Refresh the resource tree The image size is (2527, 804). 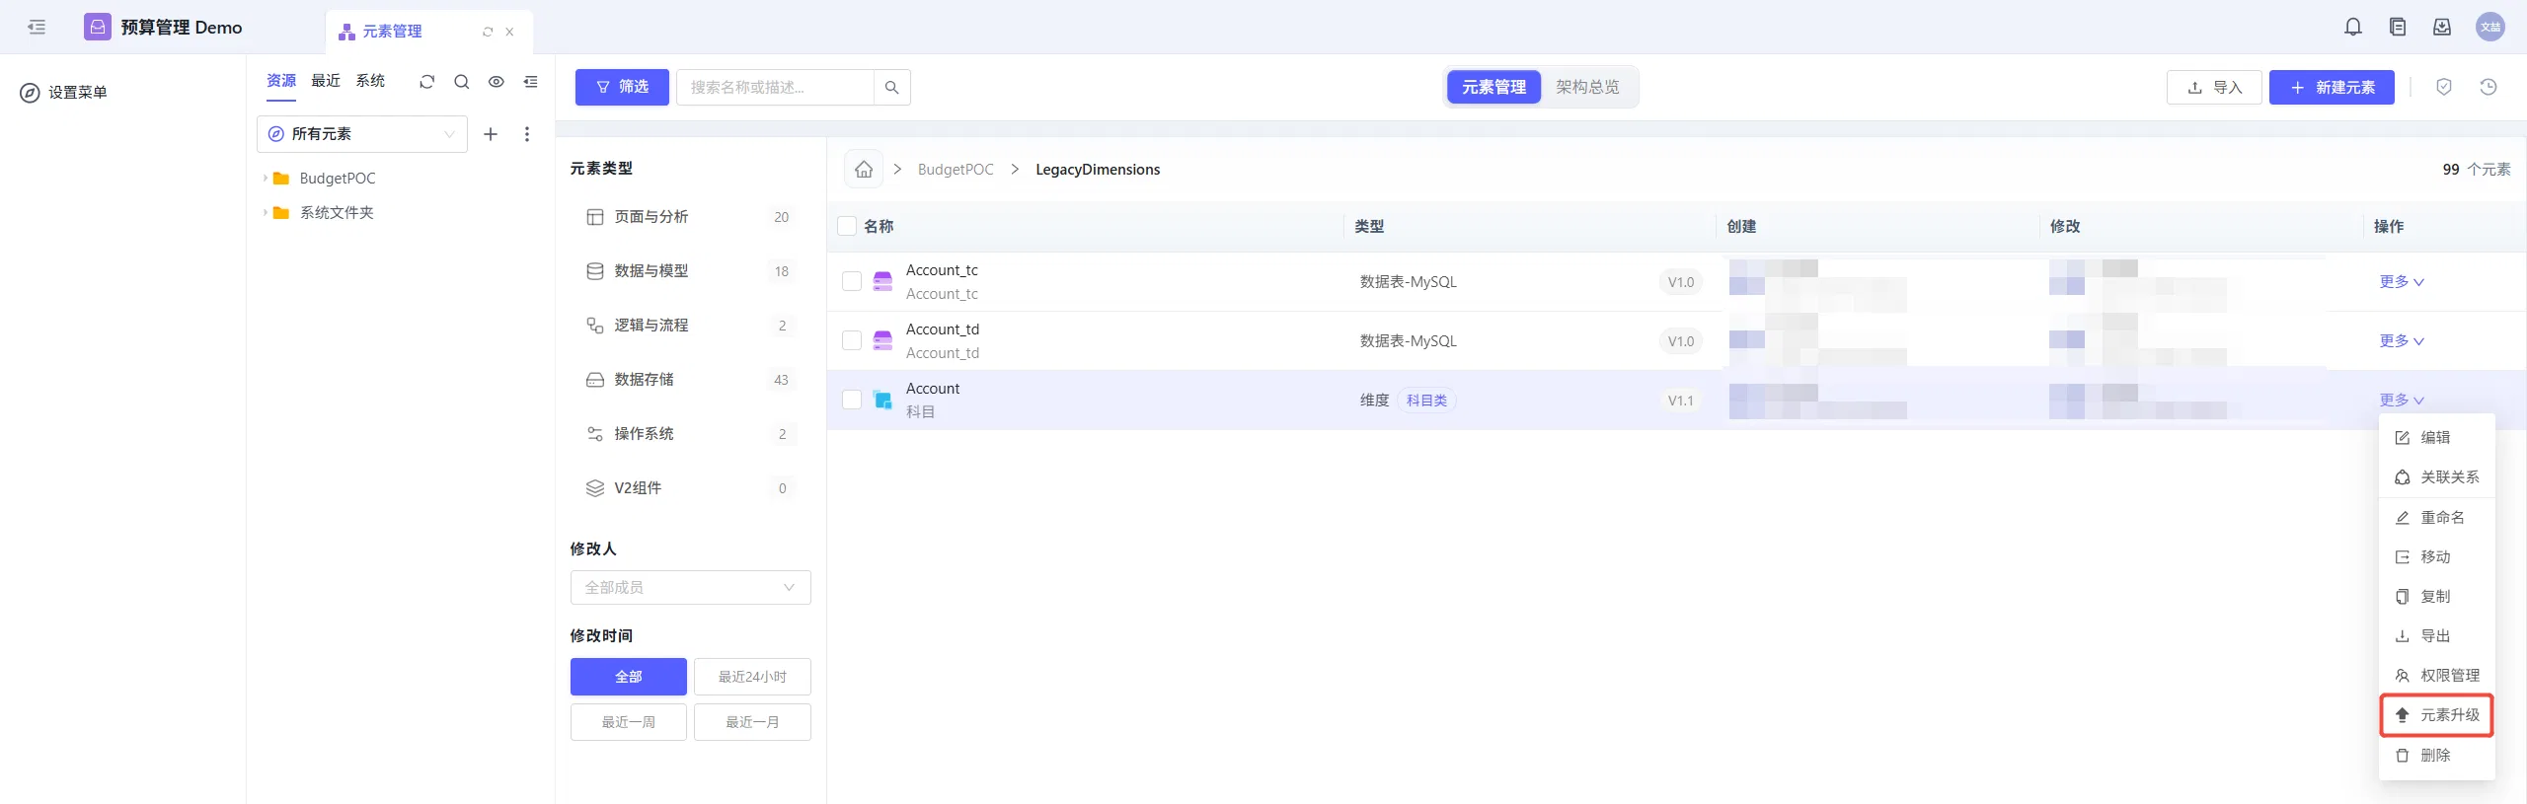coord(426,82)
